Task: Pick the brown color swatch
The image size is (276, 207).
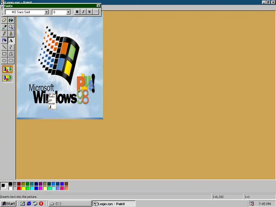Action: point(67,184)
